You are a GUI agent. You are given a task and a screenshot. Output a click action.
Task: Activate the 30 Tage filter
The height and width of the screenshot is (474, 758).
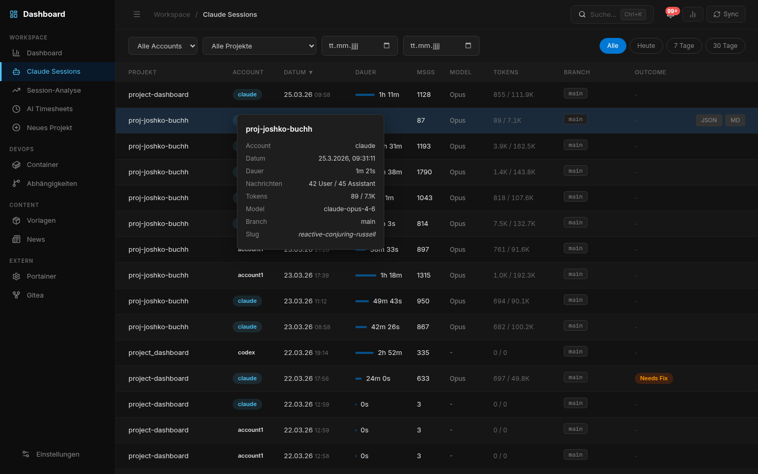tap(725, 46)
